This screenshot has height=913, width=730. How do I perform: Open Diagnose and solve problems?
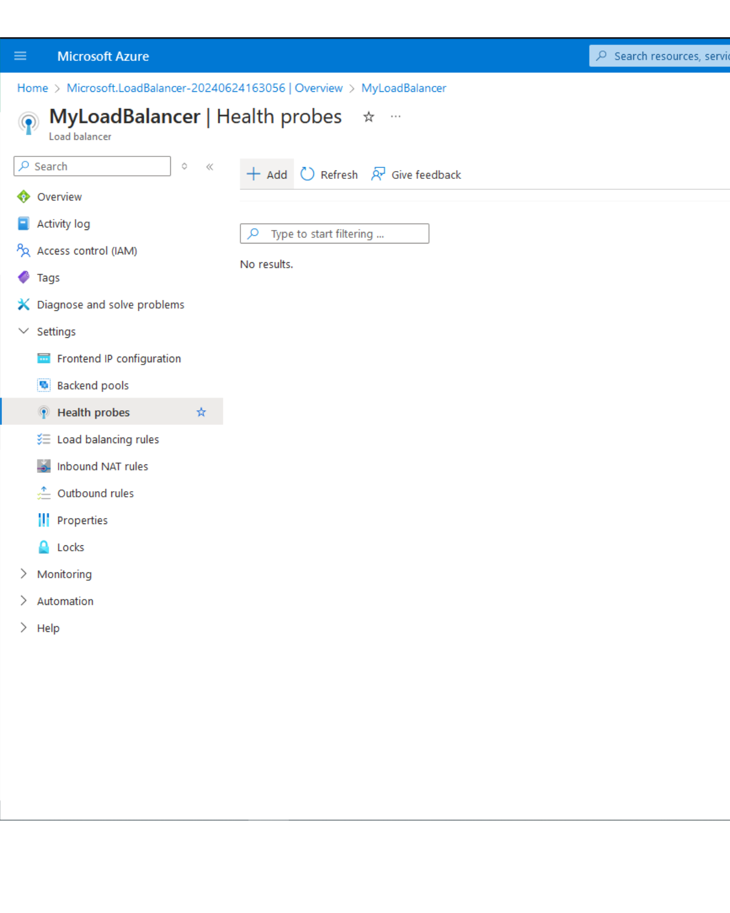pyautogui.click(x=112, y=304)
